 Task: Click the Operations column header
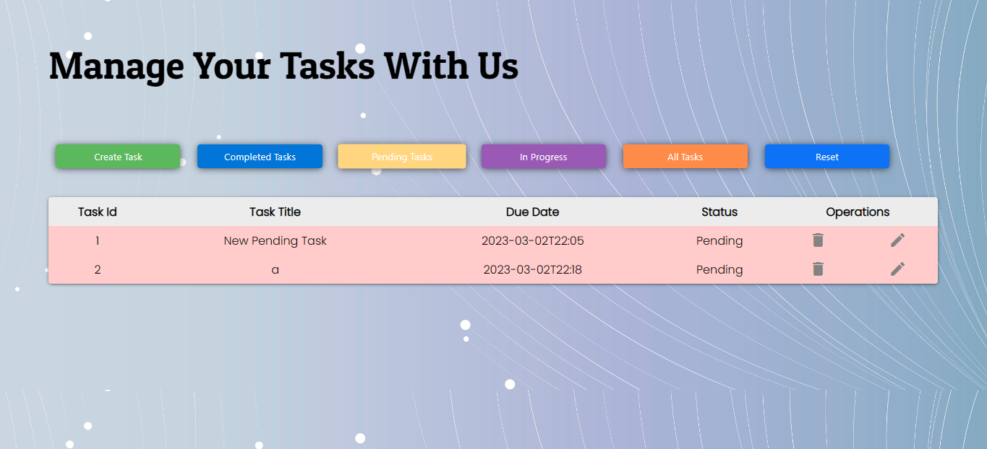coord(858,212)
